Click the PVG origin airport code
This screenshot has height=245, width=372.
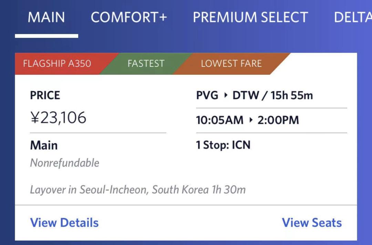(207, 95)
